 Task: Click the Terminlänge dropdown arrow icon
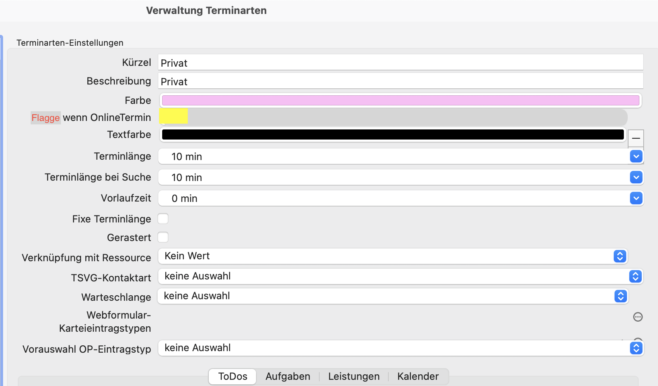point(636,157)
